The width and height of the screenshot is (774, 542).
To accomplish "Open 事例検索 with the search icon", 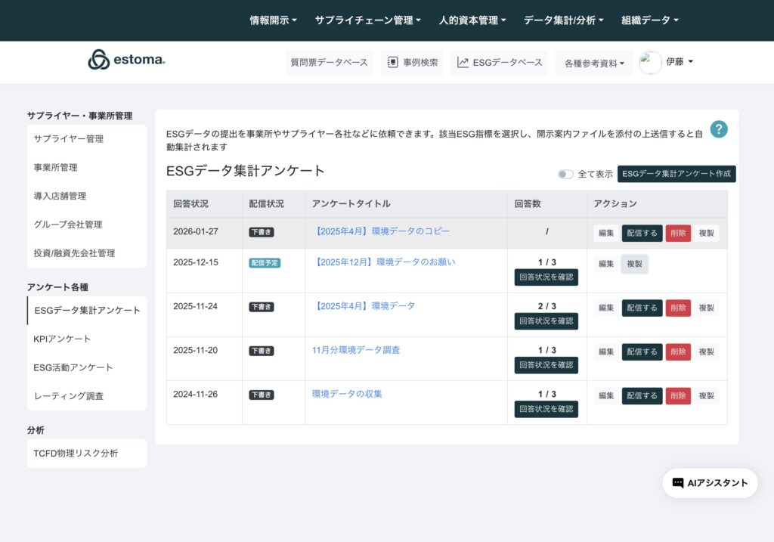I will (412, 63).
